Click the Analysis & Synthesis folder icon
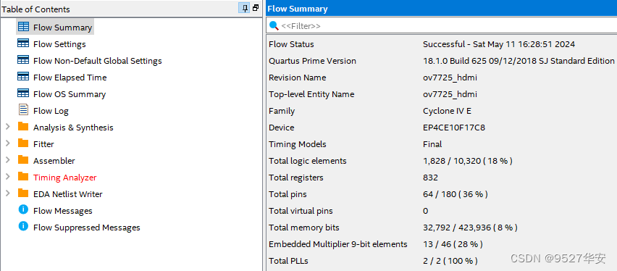Screen dimensions: 617x271 pyautogui.click(x=23, y=126)
